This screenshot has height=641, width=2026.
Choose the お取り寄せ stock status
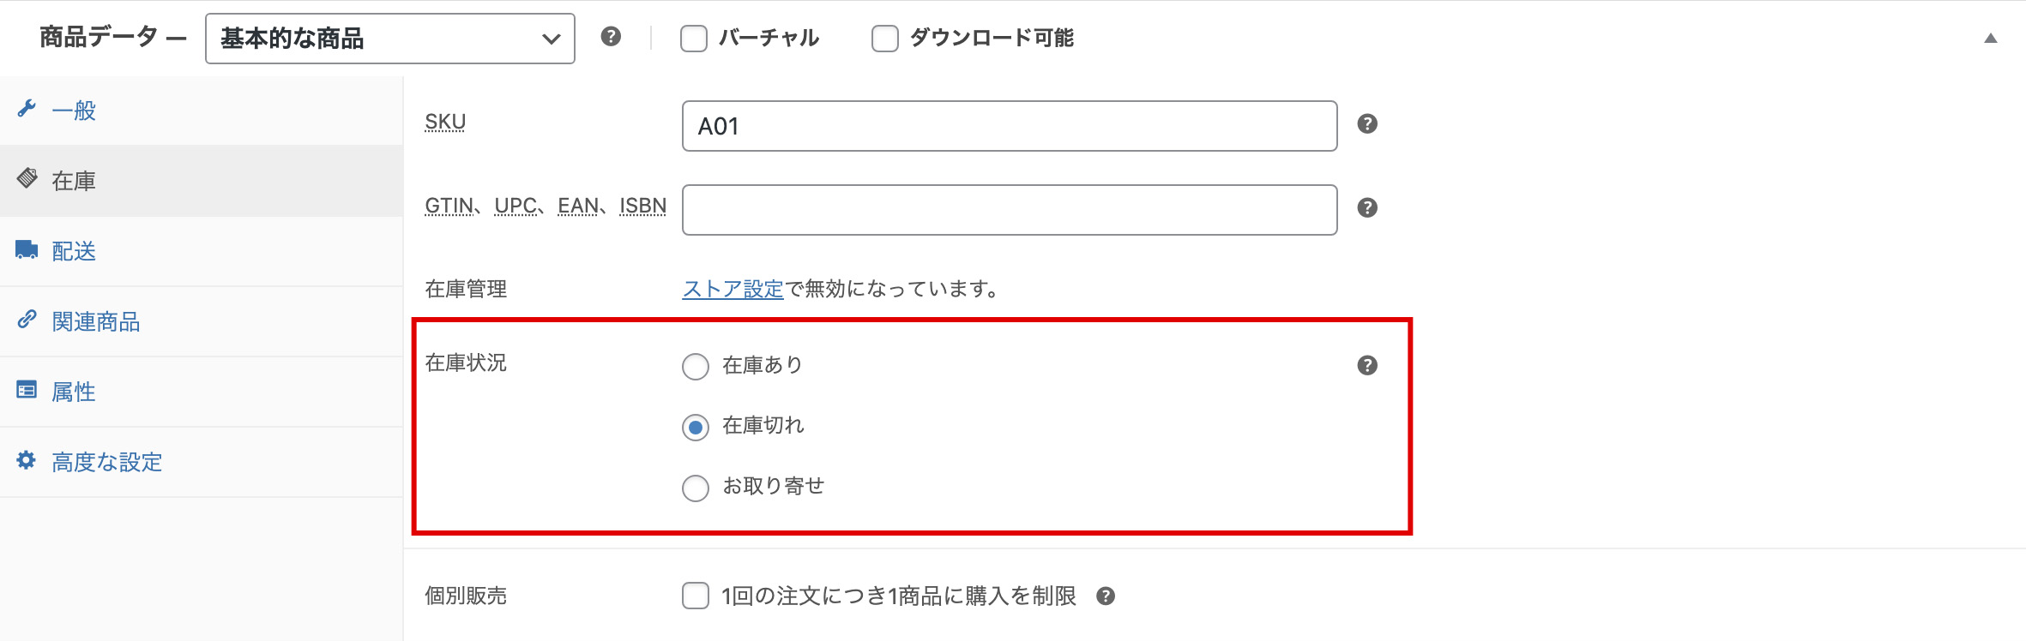(x=696, y=488)
